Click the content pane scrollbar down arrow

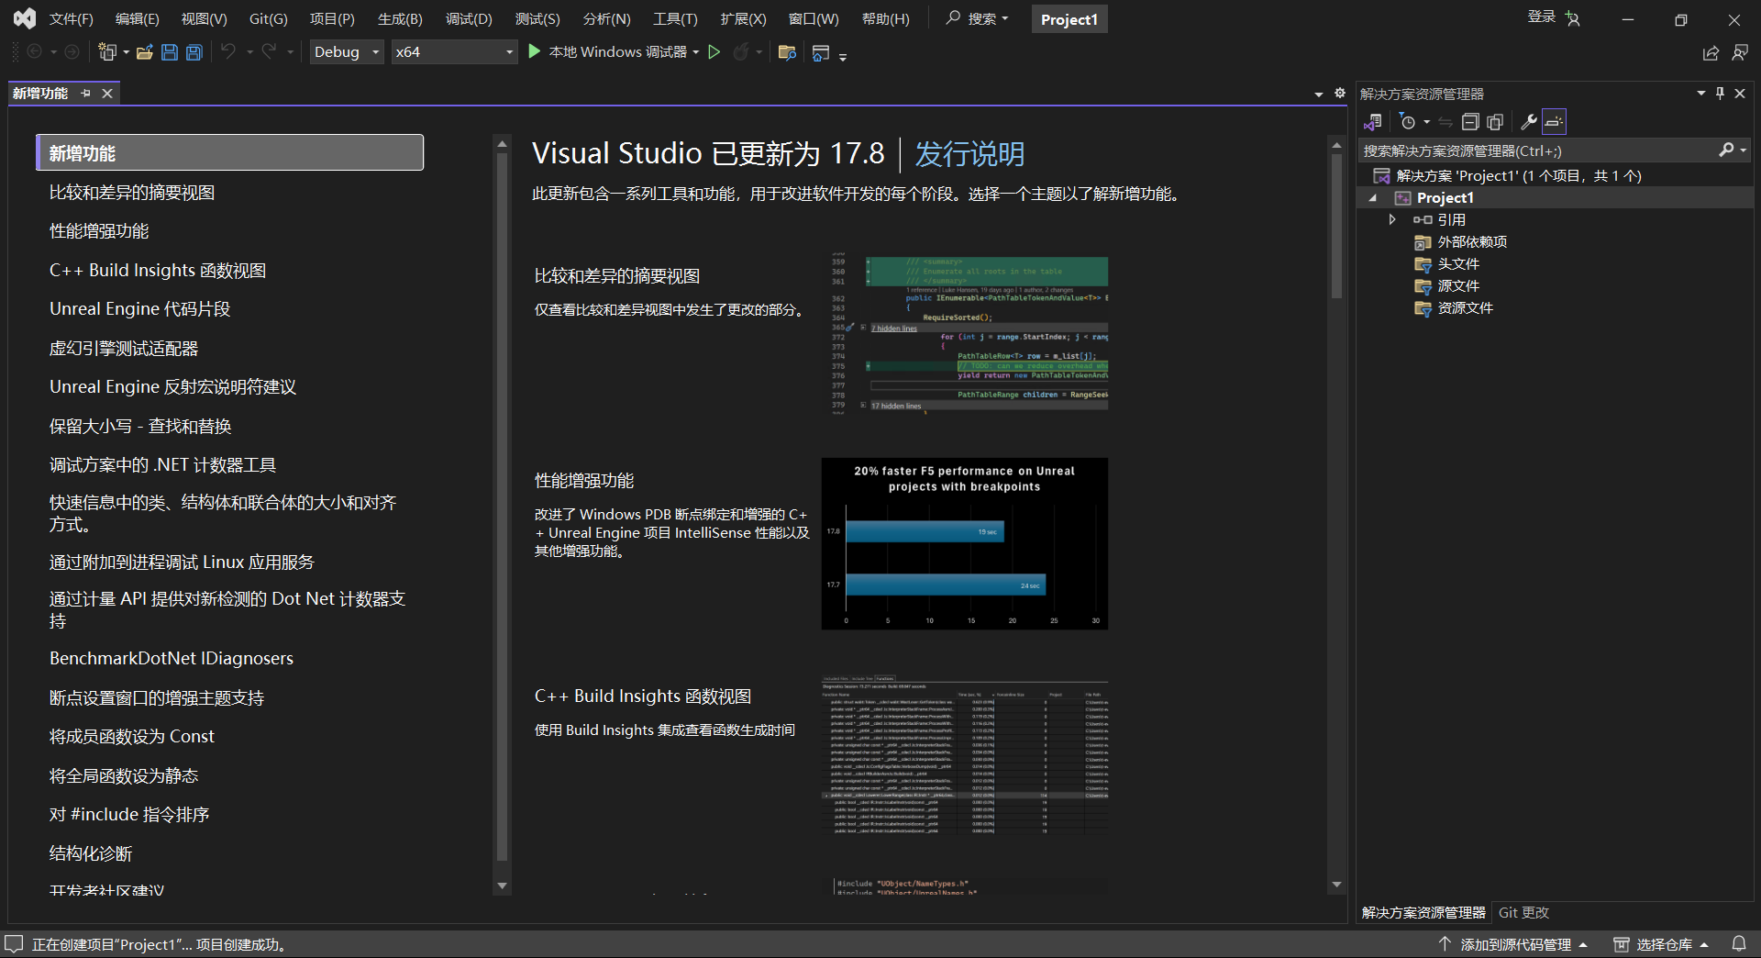1336,885
